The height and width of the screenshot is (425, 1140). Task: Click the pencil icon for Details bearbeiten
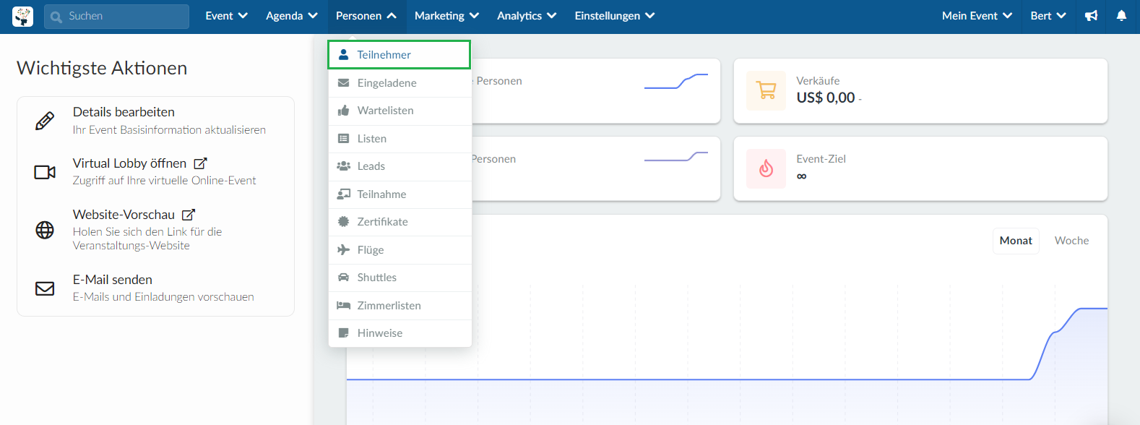coord(45,121)
